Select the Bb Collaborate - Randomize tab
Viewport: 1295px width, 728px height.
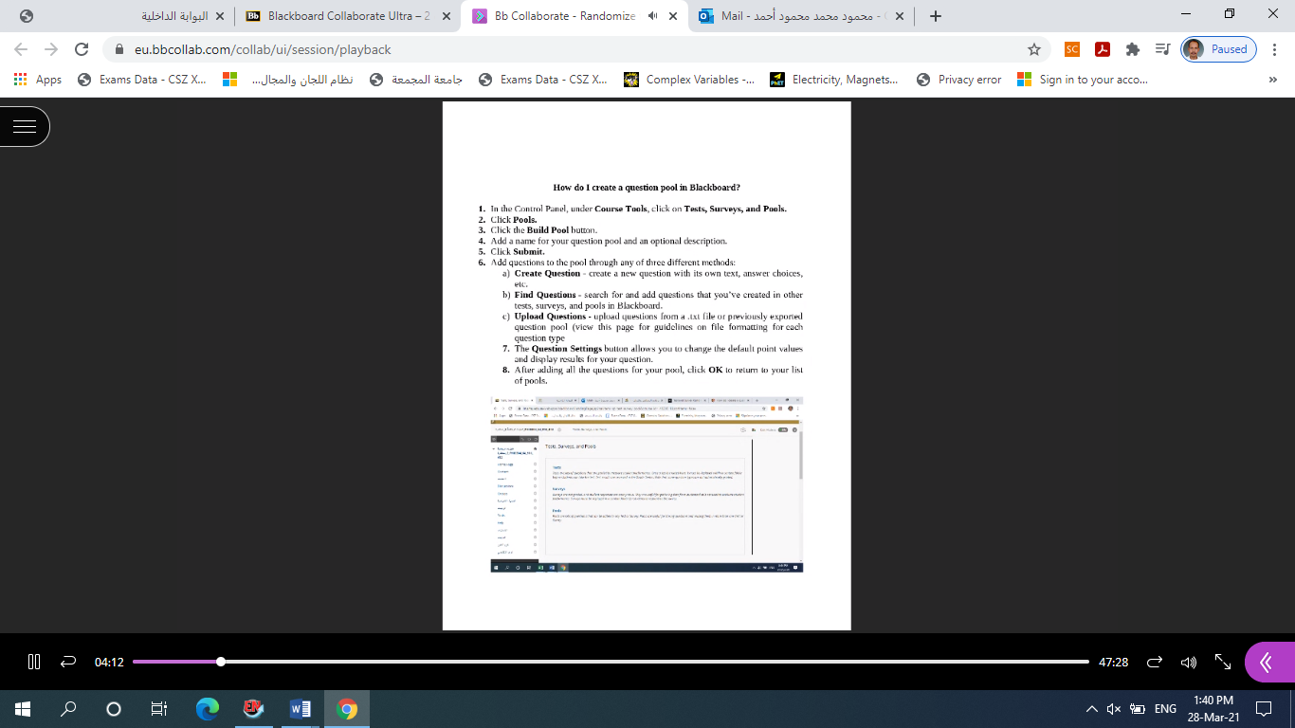click(575, 16)
